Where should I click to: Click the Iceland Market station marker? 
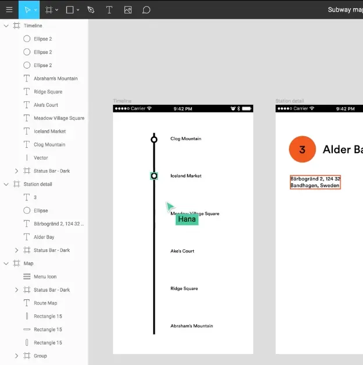pyautogui.click(x=154, y=176)
